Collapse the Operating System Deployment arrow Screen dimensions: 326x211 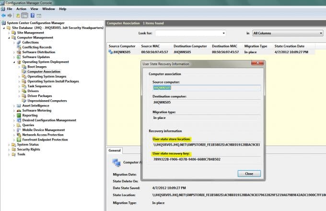click(14, 62)
